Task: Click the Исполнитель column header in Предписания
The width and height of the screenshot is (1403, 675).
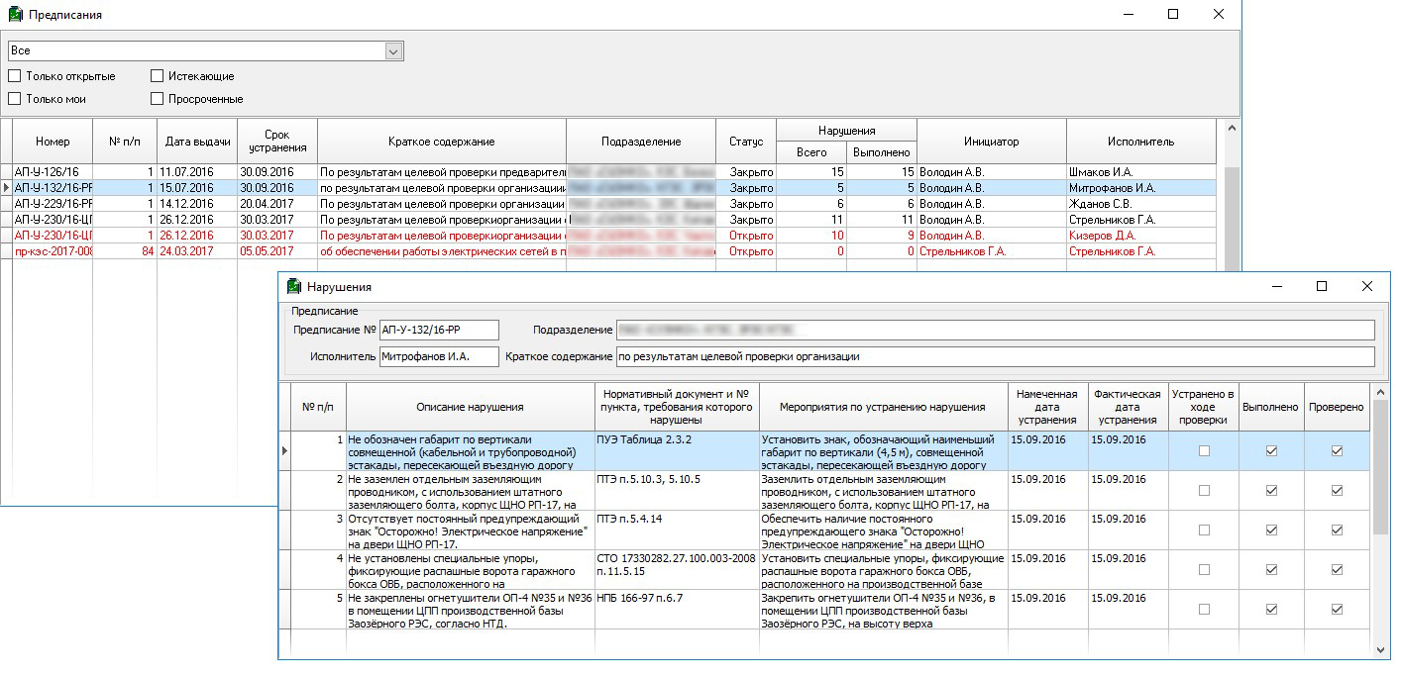Action: coord(1141,142)
